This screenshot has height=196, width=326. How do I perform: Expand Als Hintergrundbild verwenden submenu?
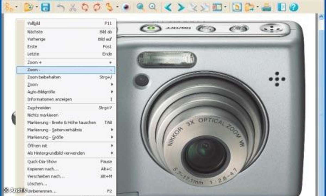click(x=66, y=153)
